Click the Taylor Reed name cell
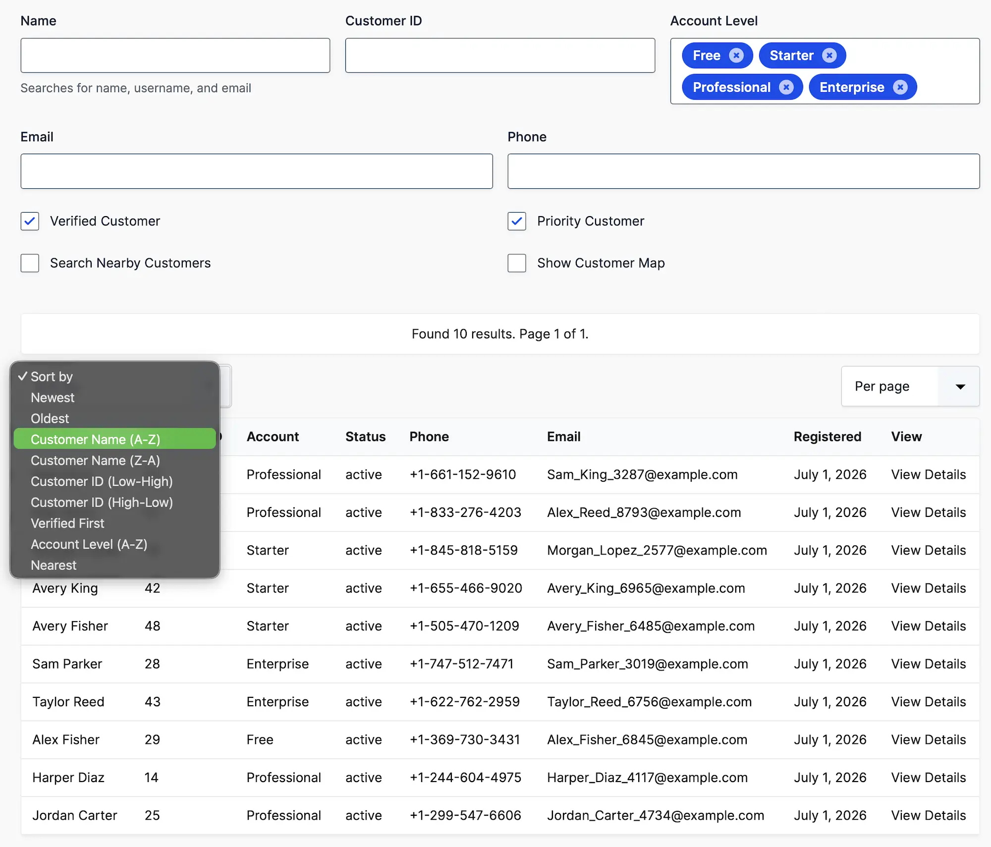This screenshot has width=991, height=847. pos(68,702)
